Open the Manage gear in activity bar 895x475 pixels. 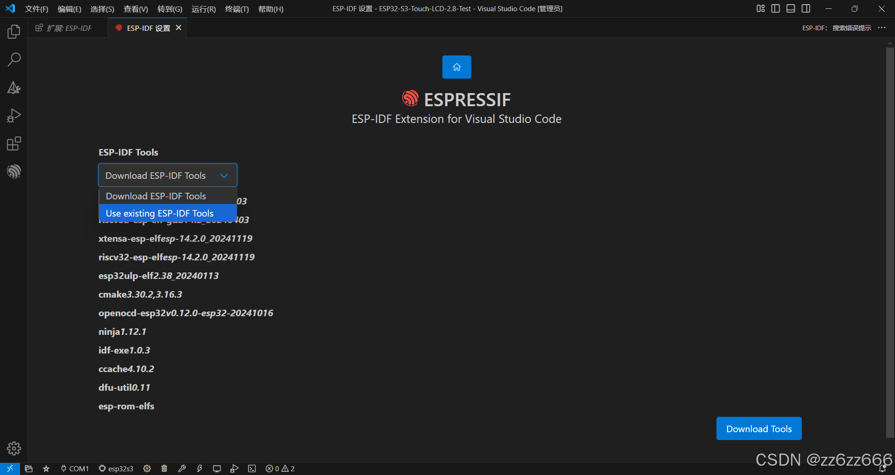(14, 448)
